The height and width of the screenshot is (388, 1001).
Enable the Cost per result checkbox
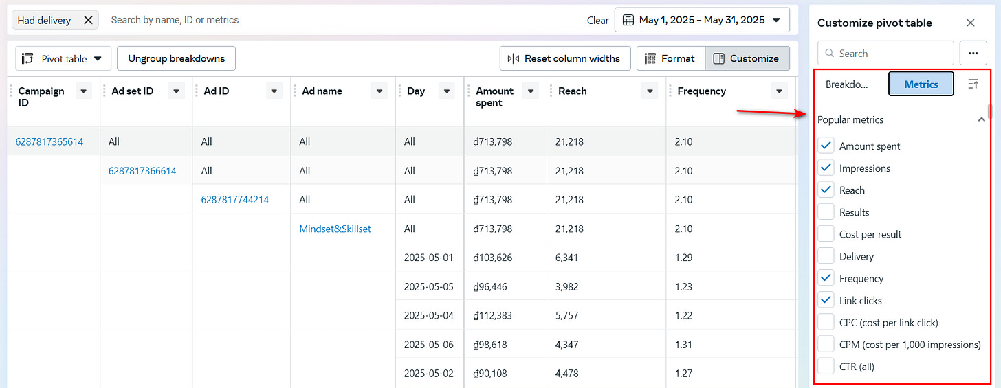click(826, 234)
